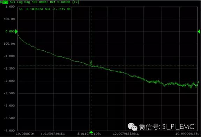
Task: Click the 12.0079835264G frequency axis label
Action: click(126, 134)
